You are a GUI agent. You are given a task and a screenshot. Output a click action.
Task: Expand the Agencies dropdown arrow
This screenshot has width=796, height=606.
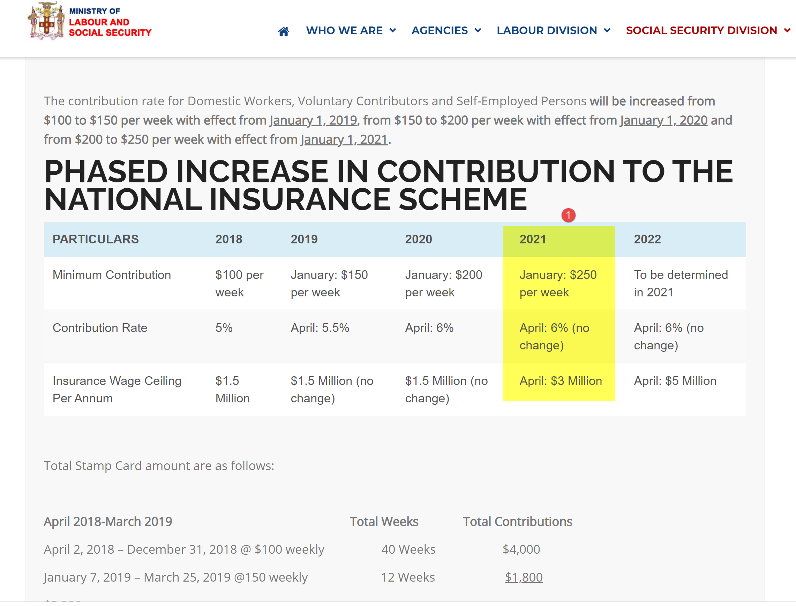(478, 31)
